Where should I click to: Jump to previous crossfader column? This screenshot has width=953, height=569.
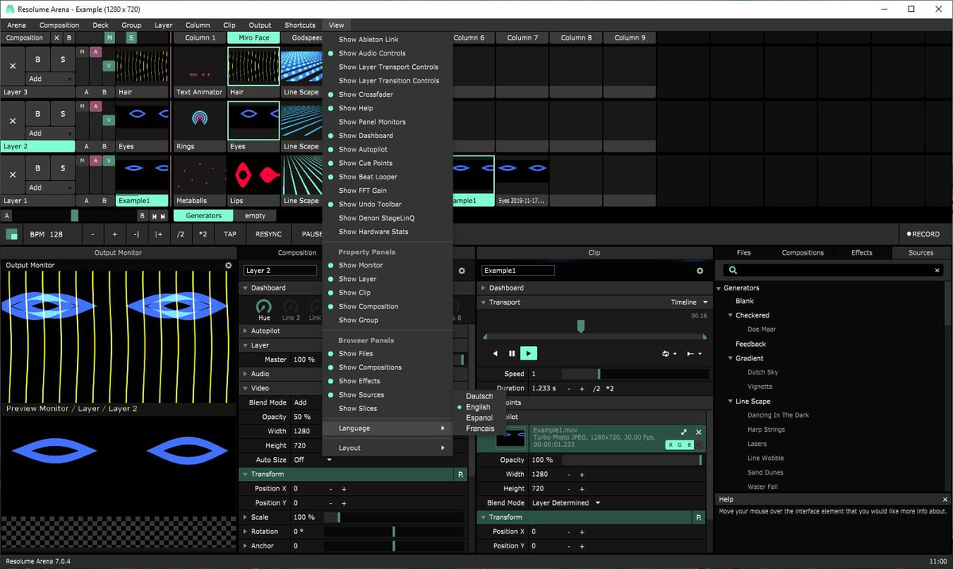[154, 216]
